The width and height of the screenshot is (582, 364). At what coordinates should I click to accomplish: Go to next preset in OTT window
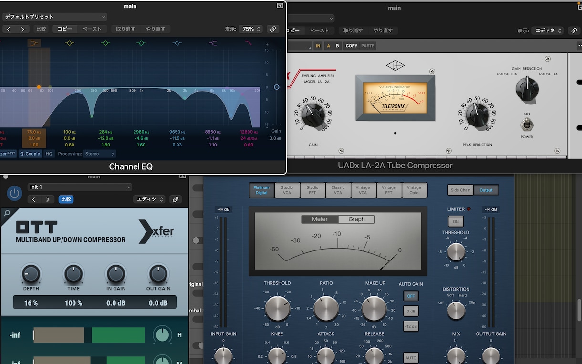(x=47, y=199)
